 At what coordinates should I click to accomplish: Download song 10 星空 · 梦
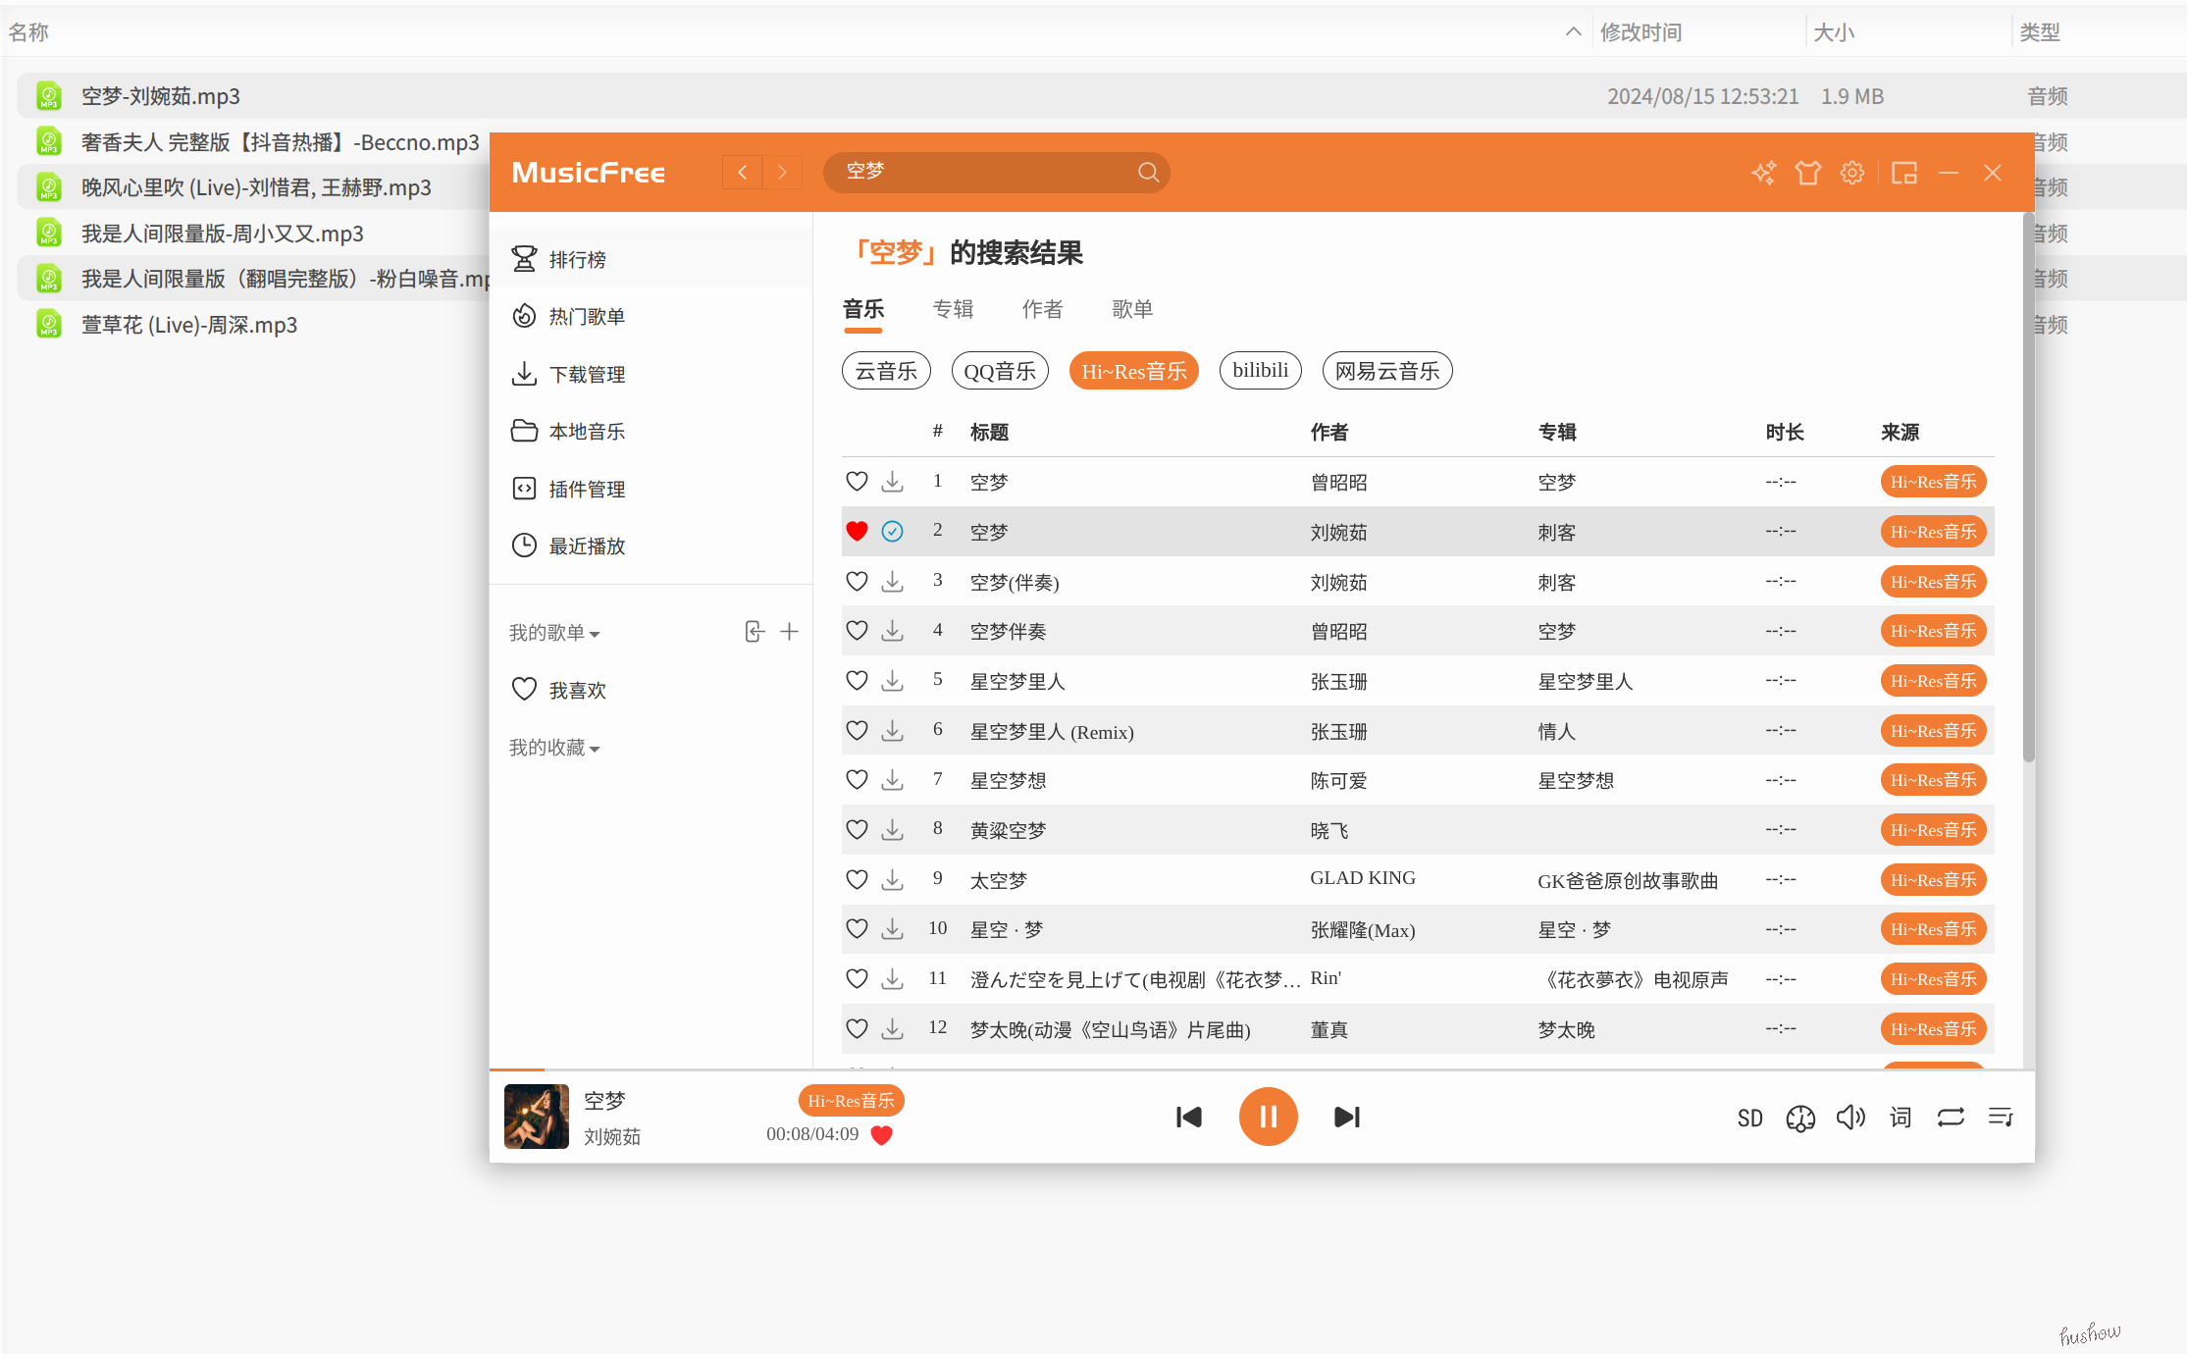point(892,928)
